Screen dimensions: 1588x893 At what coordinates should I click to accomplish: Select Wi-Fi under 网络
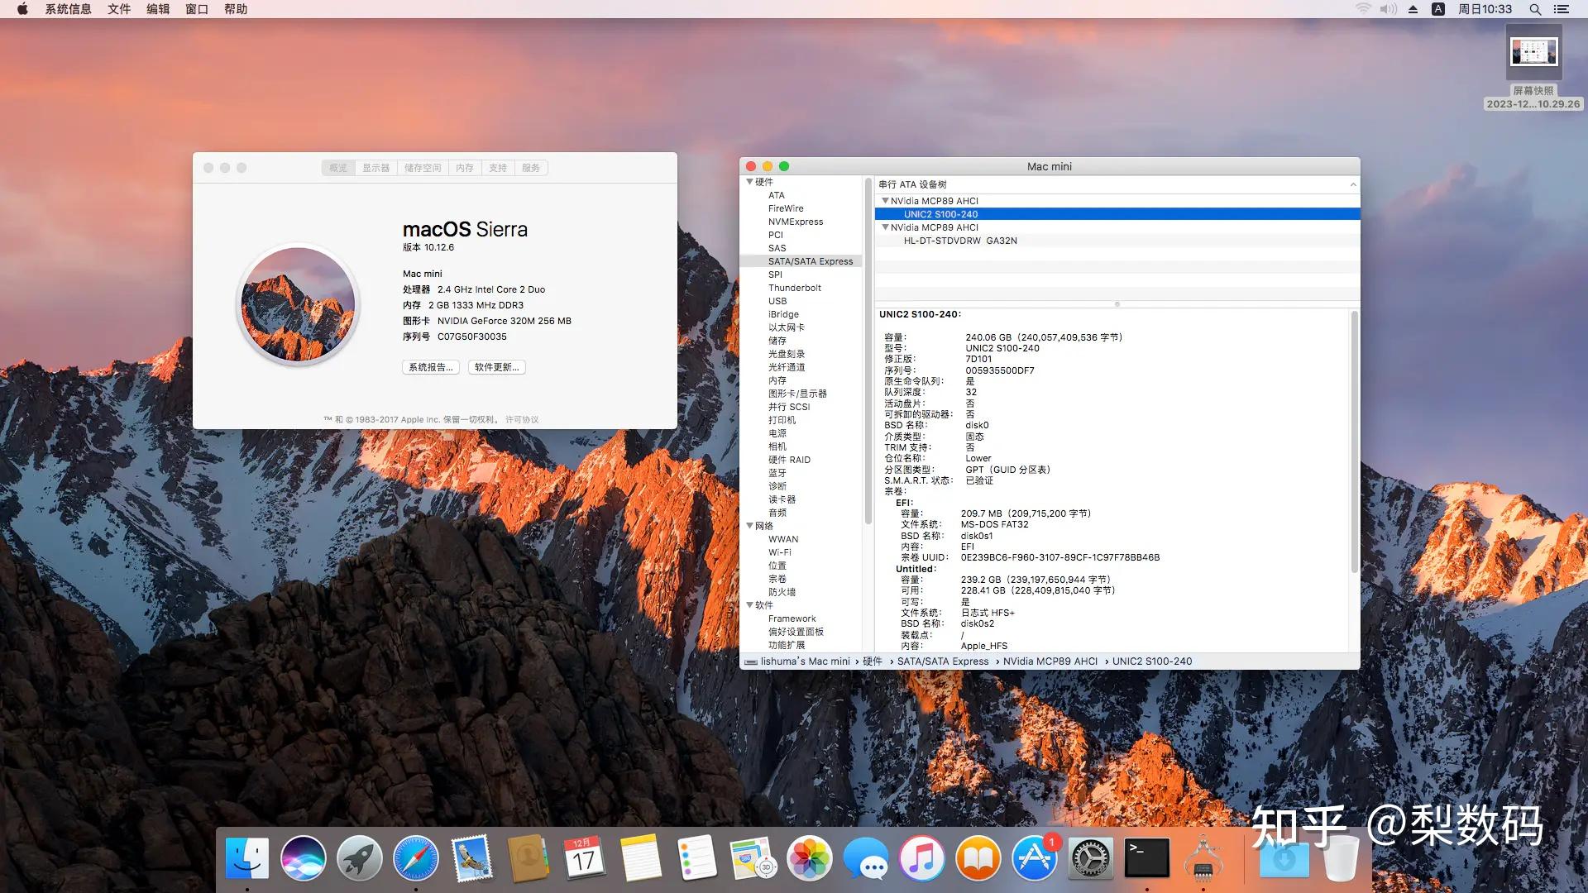coord(780,552)
